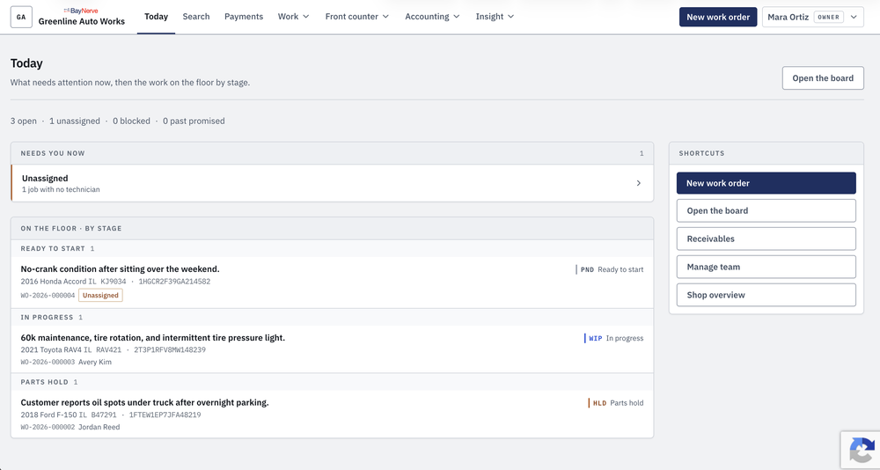Click VIN 1HGCR2F39GA214582
880x470 pixels.
click(x=174, y=282)
